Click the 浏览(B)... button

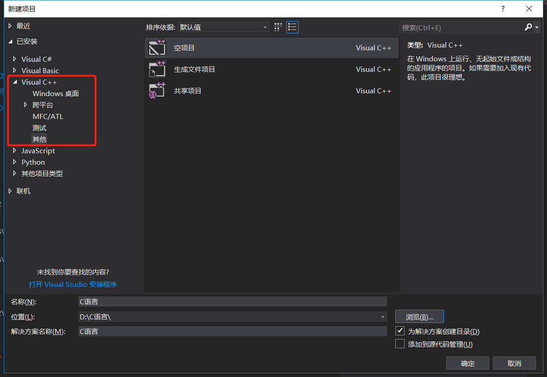pos(420,317)
